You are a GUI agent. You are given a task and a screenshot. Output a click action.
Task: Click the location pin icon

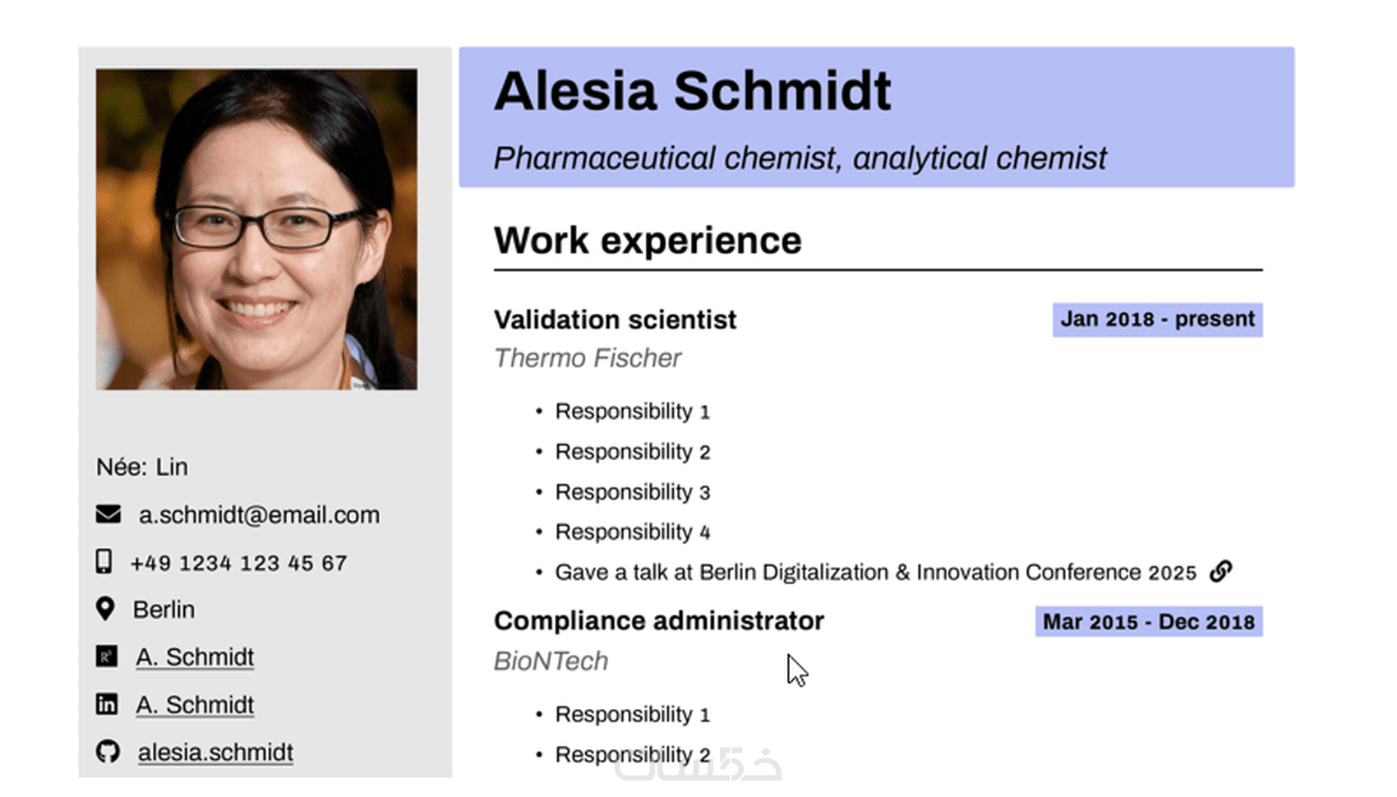[x=105, y=609]
